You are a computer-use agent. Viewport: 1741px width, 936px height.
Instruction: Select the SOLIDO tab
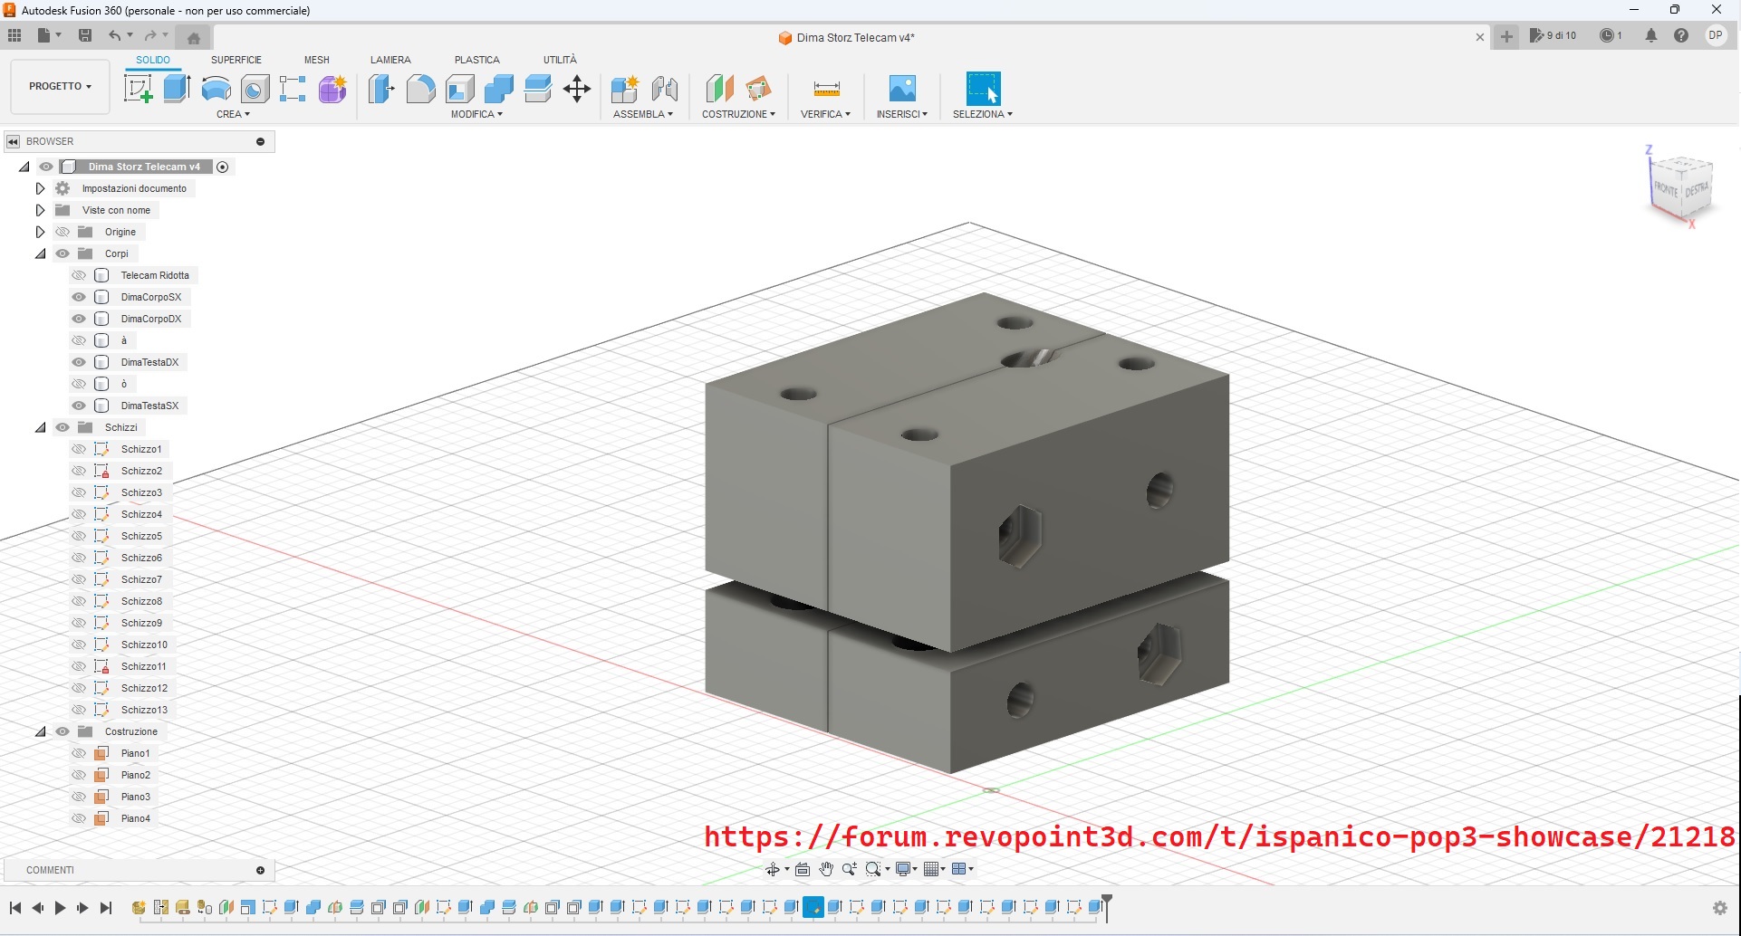pyautogui.click(x=153, y=60)
